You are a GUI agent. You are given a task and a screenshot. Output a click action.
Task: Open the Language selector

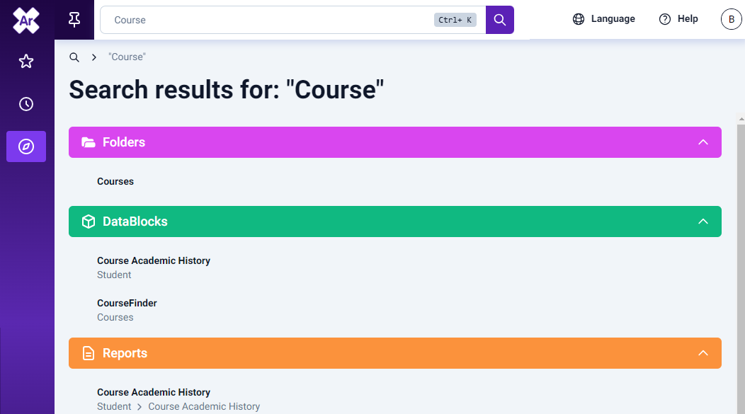603,19
